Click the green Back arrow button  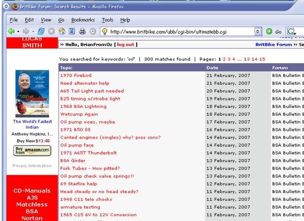[11, 31]
